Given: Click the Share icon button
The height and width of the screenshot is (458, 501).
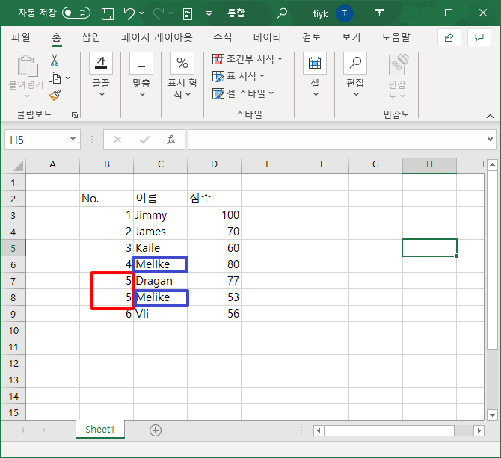Looking at the screenshot, I should point(449,37).
